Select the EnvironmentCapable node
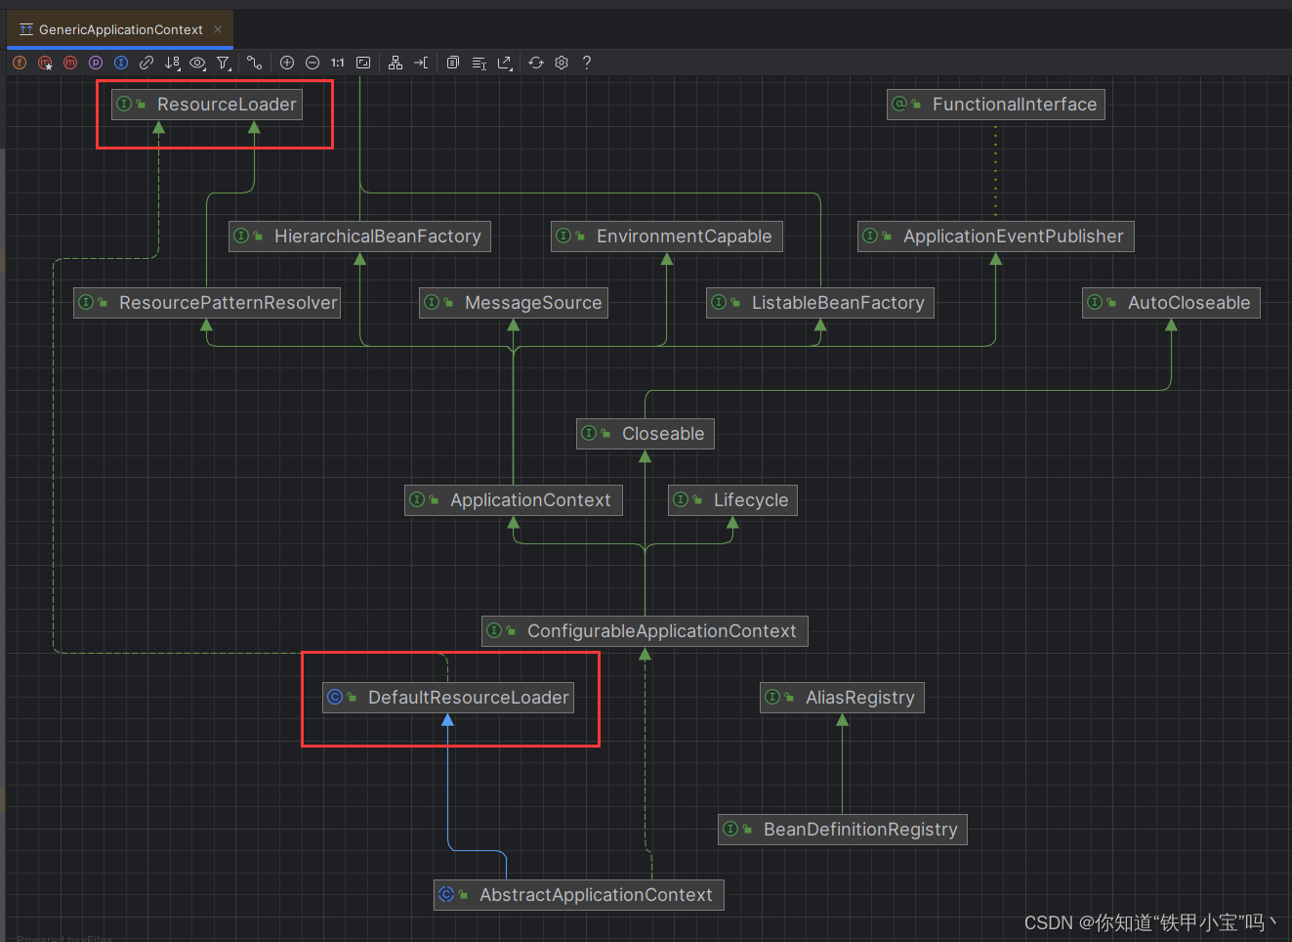The height and width of the screenshot is (942, 1292). [667, 236]
